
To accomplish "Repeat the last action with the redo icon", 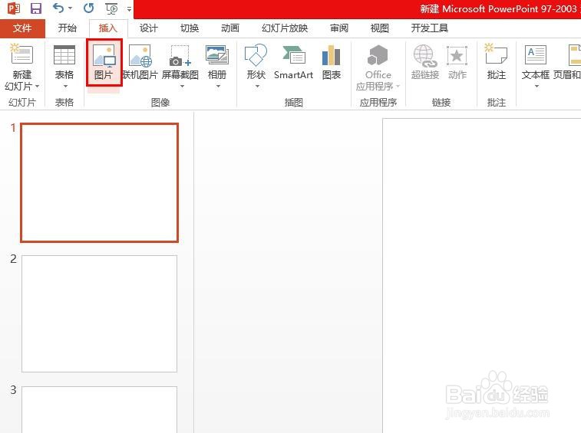I will pos(88,8).
